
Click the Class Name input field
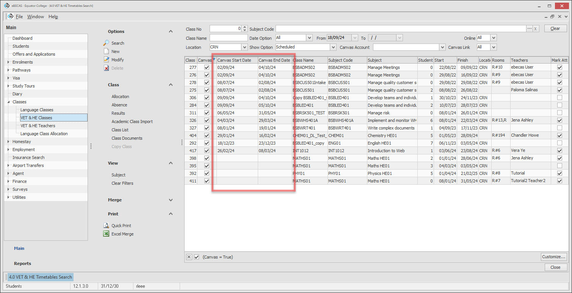tap(228, 38)
